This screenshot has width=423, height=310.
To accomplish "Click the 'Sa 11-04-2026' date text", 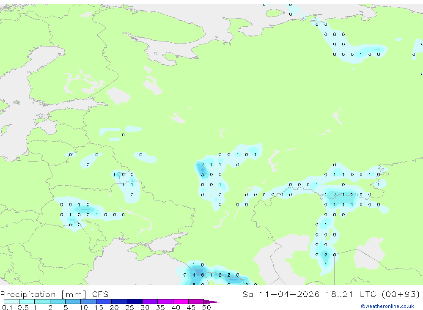I will click(x=281, y=294).
